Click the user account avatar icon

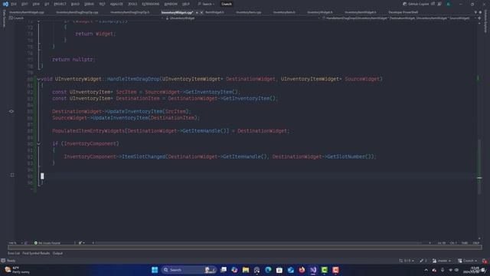449,4
